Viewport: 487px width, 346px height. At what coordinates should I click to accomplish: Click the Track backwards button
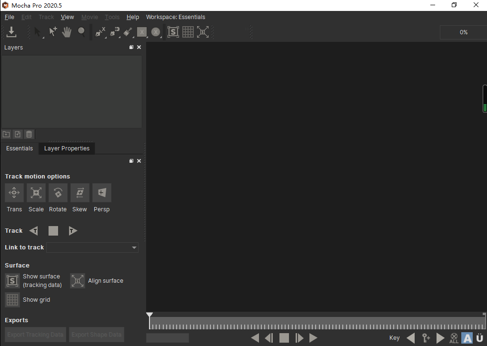(x=33, y=231)
